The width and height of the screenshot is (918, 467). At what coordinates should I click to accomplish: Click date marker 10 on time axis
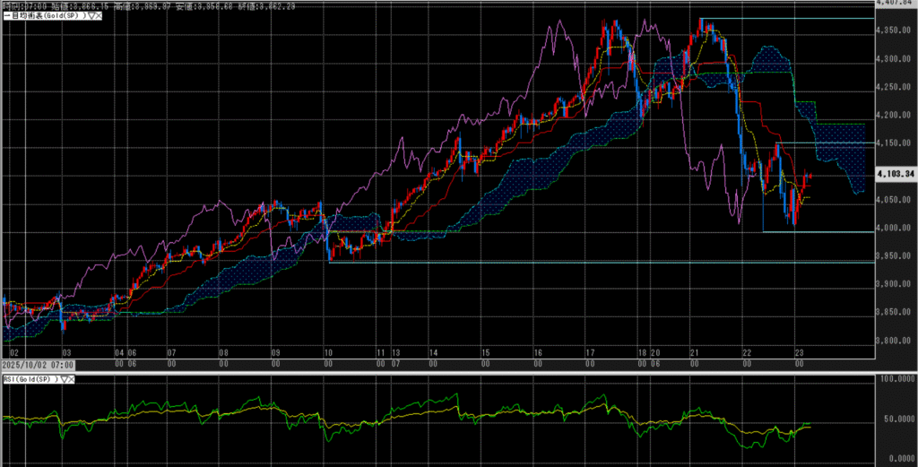point(329,354)
